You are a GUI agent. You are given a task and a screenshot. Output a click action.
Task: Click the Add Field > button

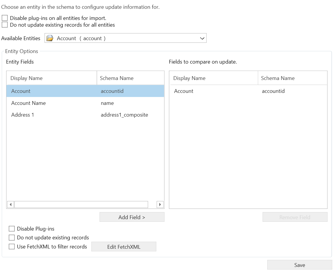tap(132, 217)
